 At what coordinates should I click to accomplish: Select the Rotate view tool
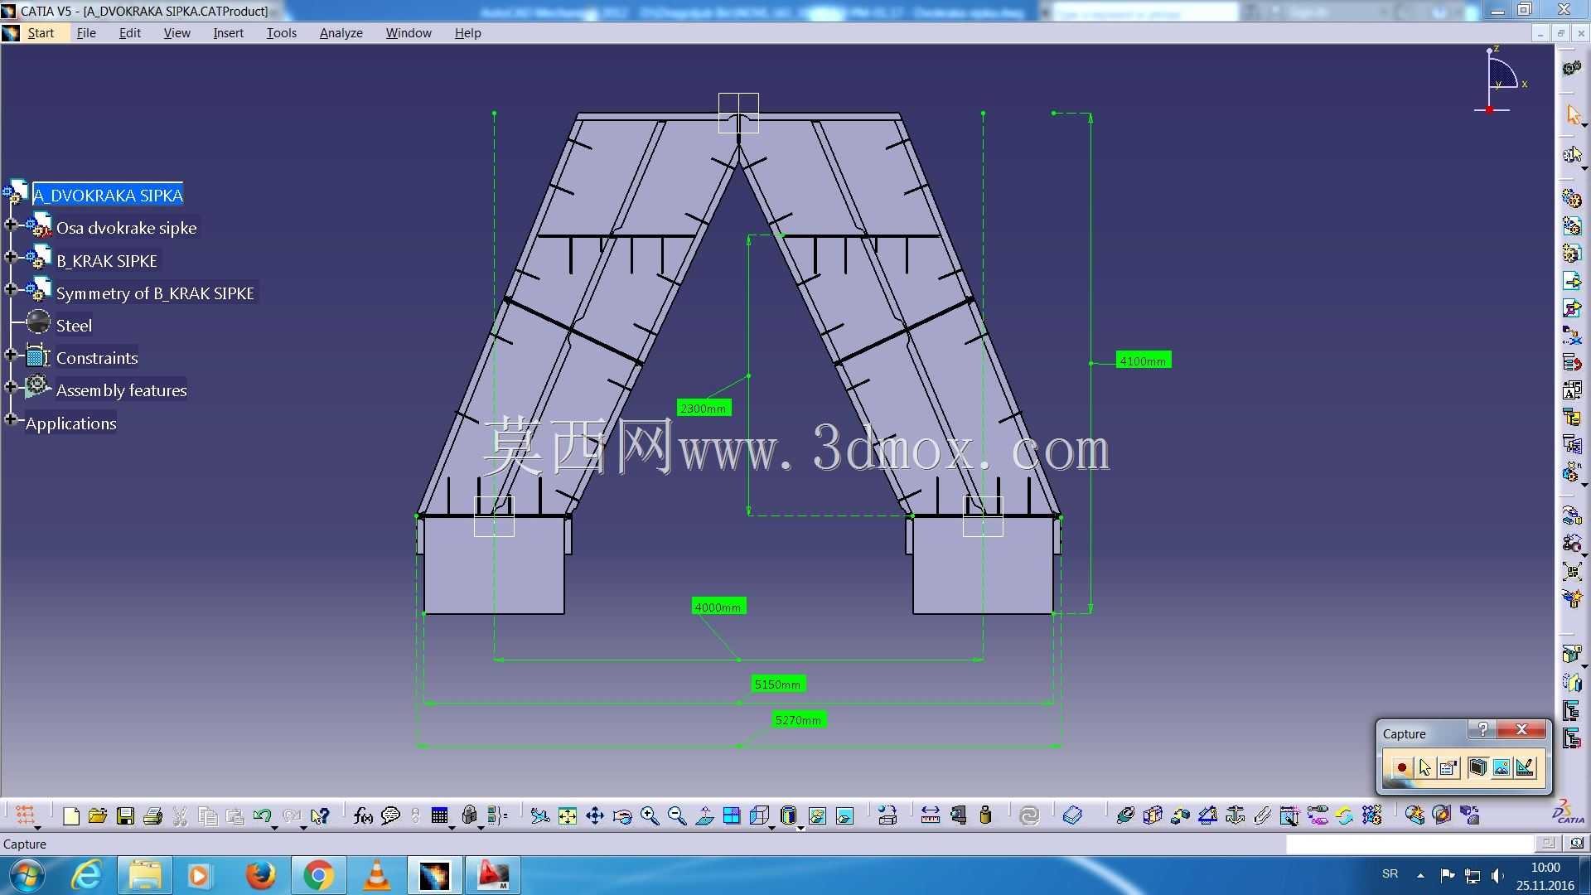[x=622, y=816]
